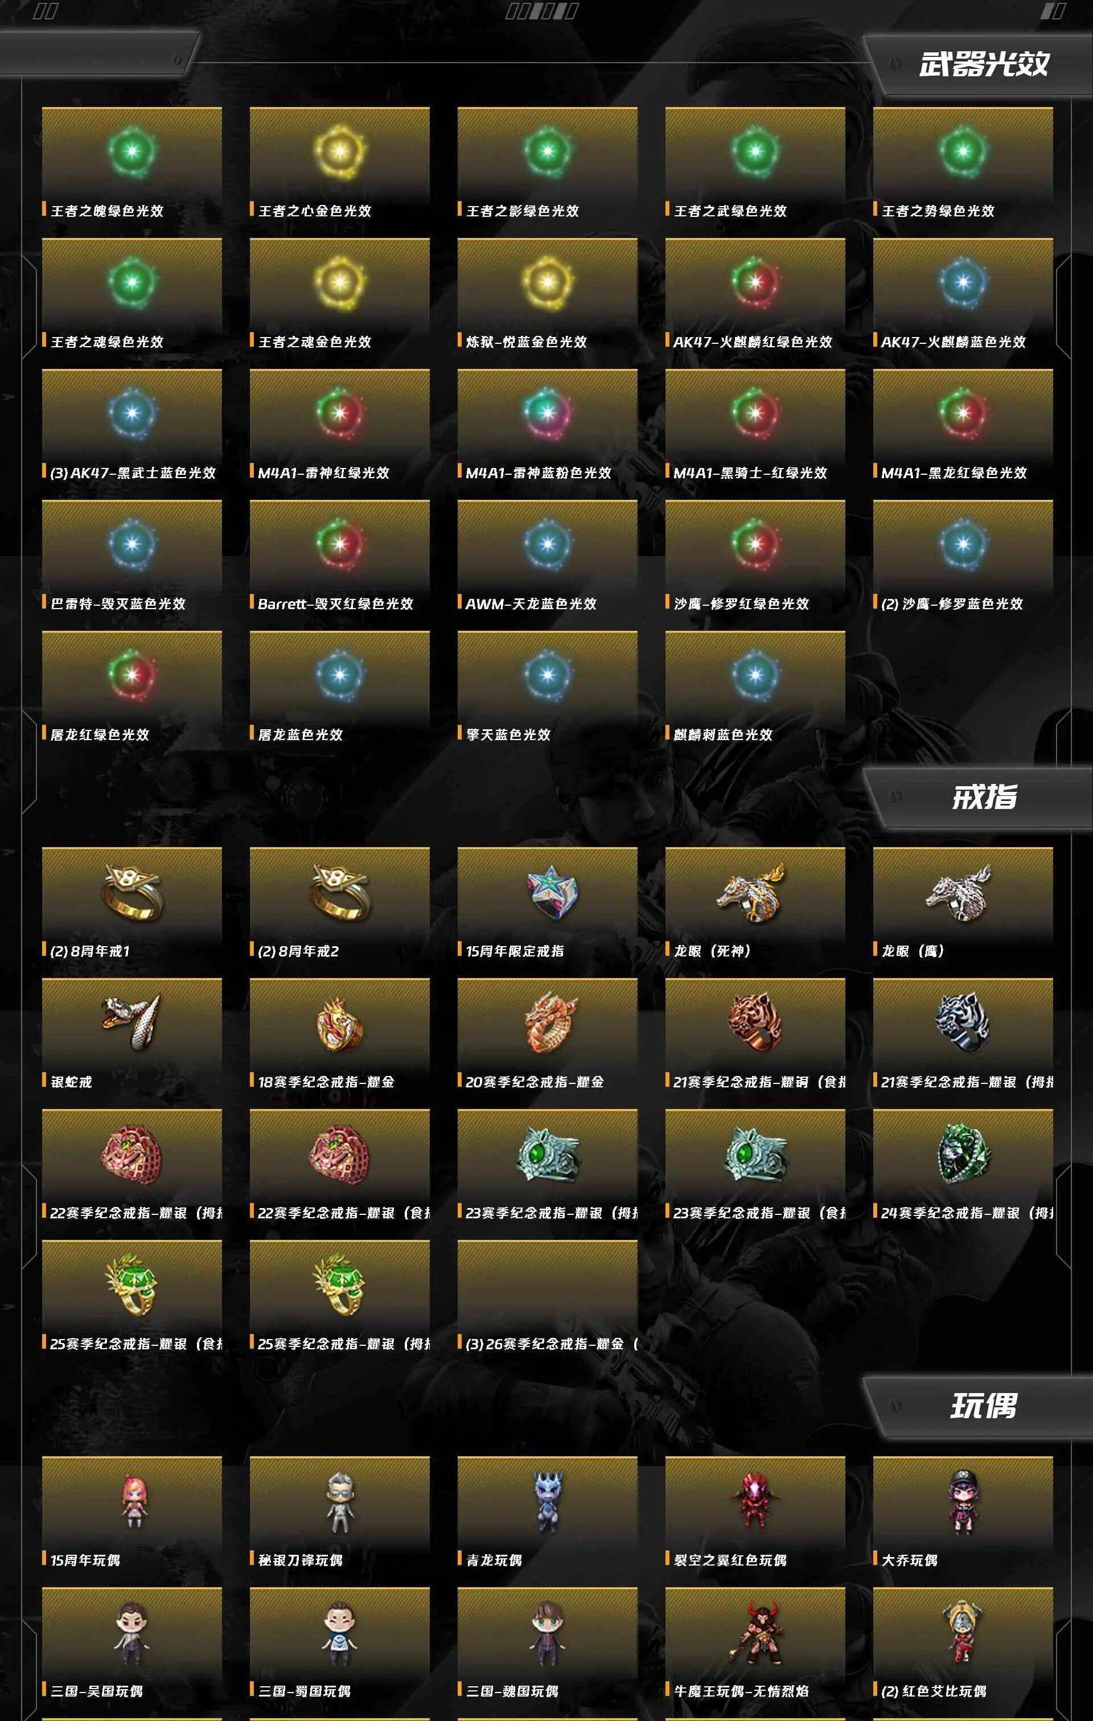The image size is (1093, 1721).
Task: Pick the 龙眼（死神）dragon ring icon
Action: [753, 893]
